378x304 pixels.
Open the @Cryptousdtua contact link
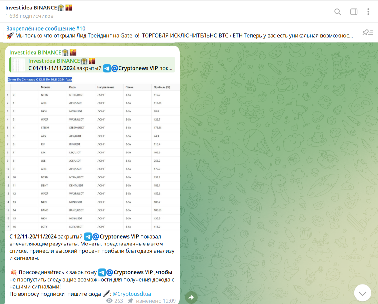[x=132, y=294]
